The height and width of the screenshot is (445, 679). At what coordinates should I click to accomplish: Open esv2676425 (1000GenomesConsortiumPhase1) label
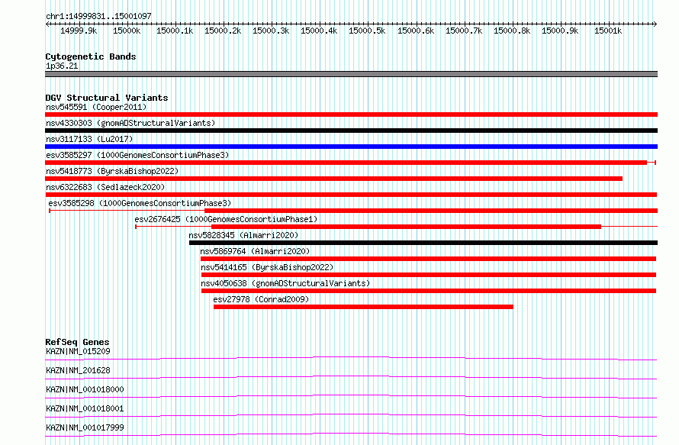226,219
